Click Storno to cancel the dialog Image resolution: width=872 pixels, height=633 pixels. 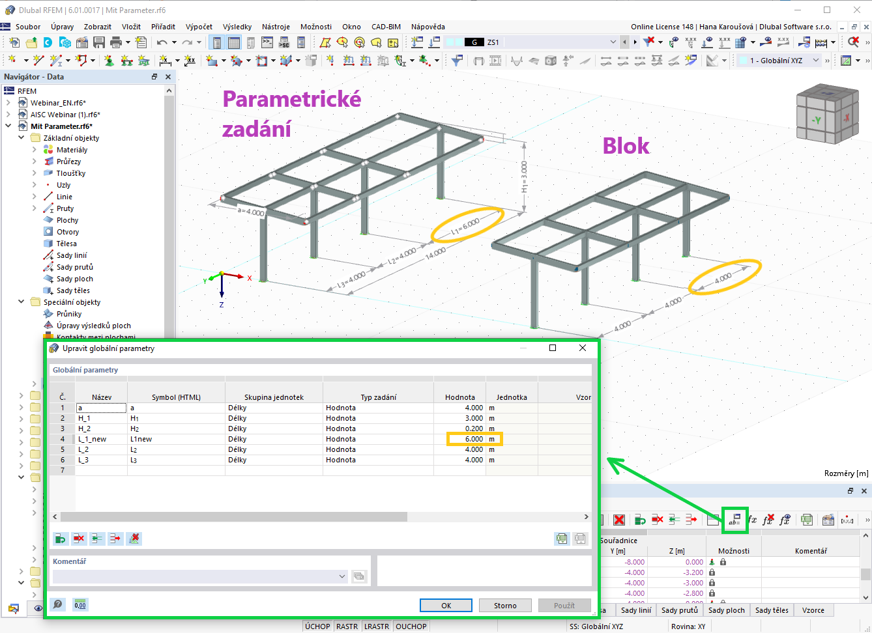[x=505, y=606]
